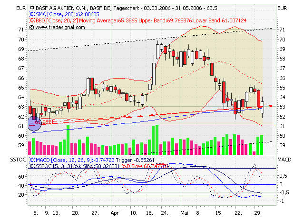
Task: Click the Apr label on the date axis
Action: pyautogui.click(x=114, y=214)
